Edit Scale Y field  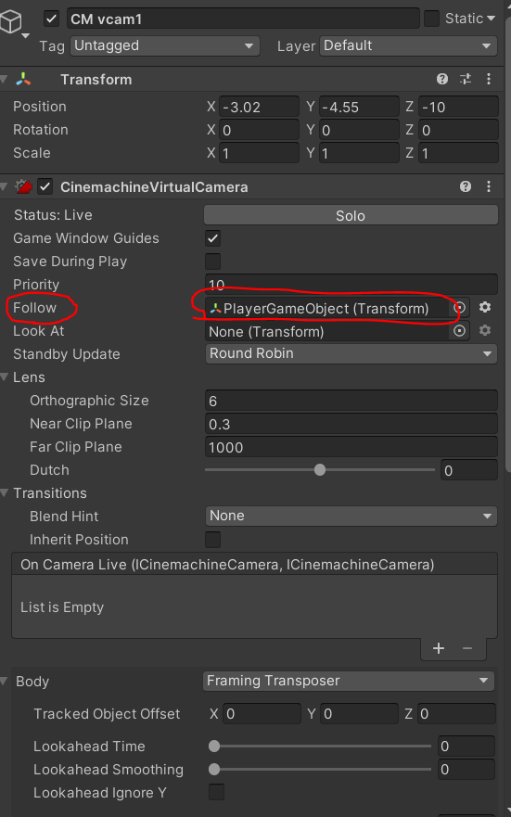pyautogui.click(x=359, y=153)
